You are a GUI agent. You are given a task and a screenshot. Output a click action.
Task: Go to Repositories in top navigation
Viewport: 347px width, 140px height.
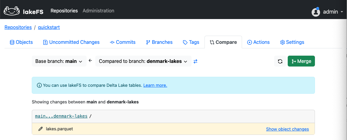click(x=64, y=11)
